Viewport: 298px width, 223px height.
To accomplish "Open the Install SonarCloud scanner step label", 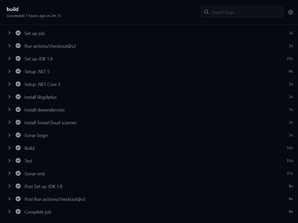I will click(51, 123).
